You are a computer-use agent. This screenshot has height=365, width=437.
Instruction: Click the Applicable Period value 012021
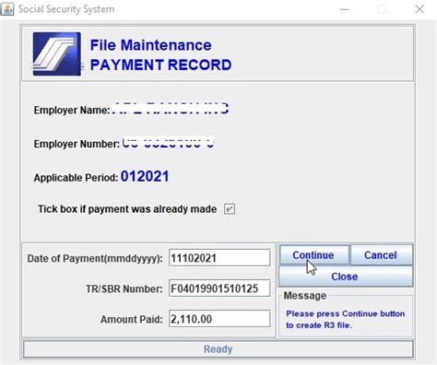tap(145, 176)
